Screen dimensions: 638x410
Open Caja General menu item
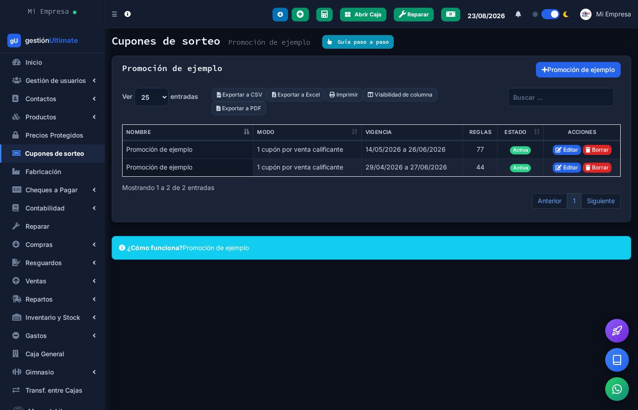pos(52,354)
